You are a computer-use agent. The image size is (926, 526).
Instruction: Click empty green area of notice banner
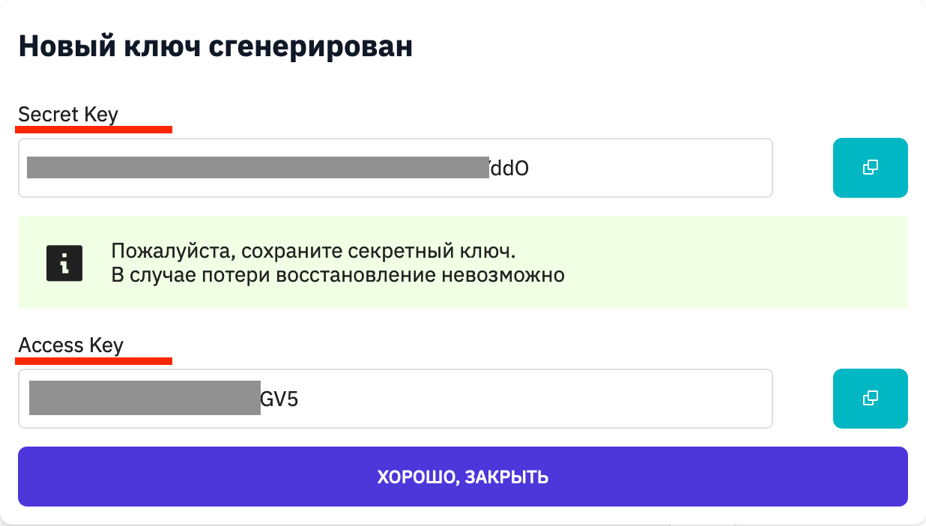click(x=734, y=262)
